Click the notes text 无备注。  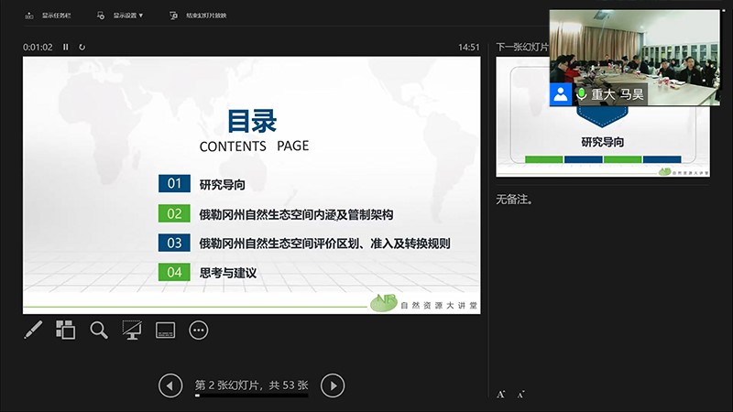[x=514, y=200]
